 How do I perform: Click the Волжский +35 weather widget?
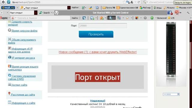coord(166,18)
